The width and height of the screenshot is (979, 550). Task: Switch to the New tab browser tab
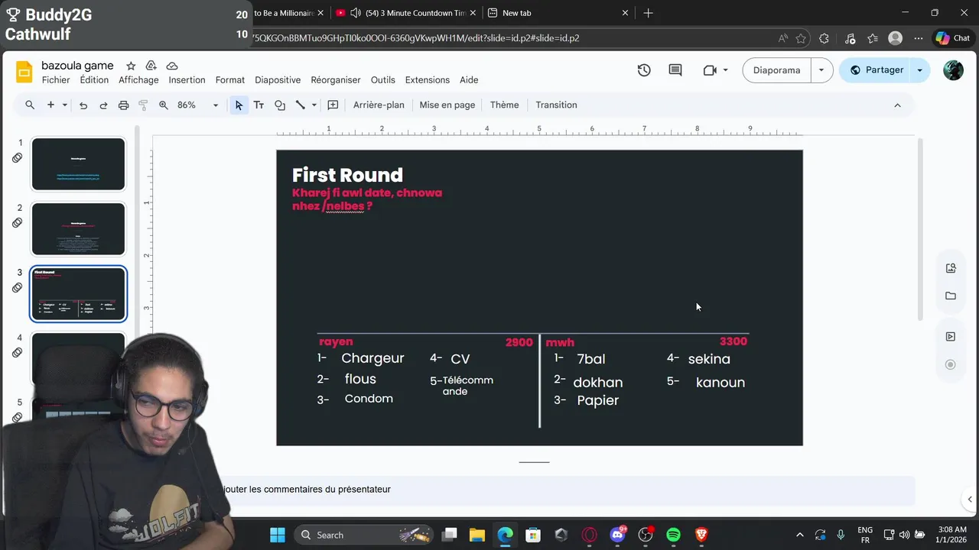(558, 13)
